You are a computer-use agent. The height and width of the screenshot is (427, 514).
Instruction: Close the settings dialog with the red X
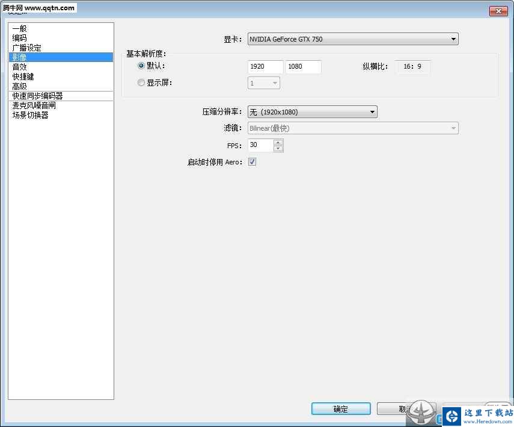pos(498,11)
